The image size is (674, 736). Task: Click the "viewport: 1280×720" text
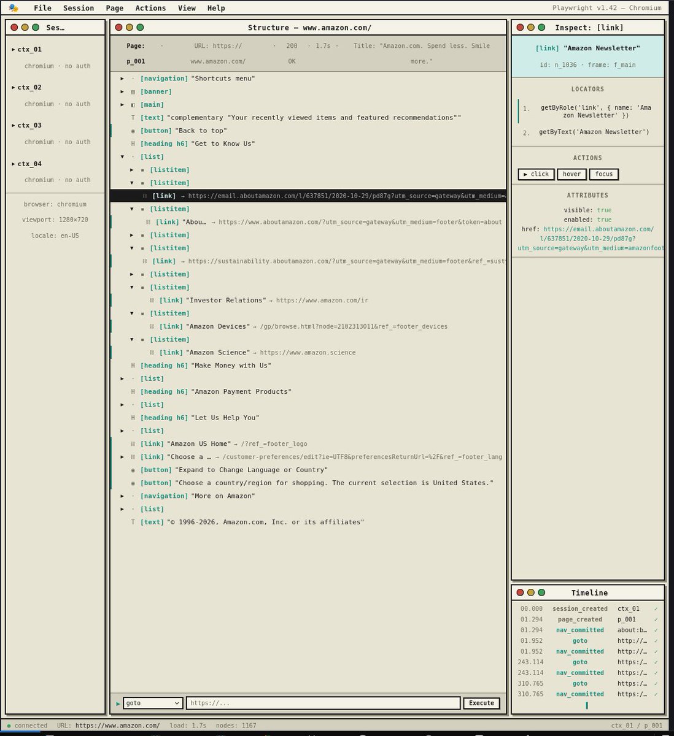point(55,220)
